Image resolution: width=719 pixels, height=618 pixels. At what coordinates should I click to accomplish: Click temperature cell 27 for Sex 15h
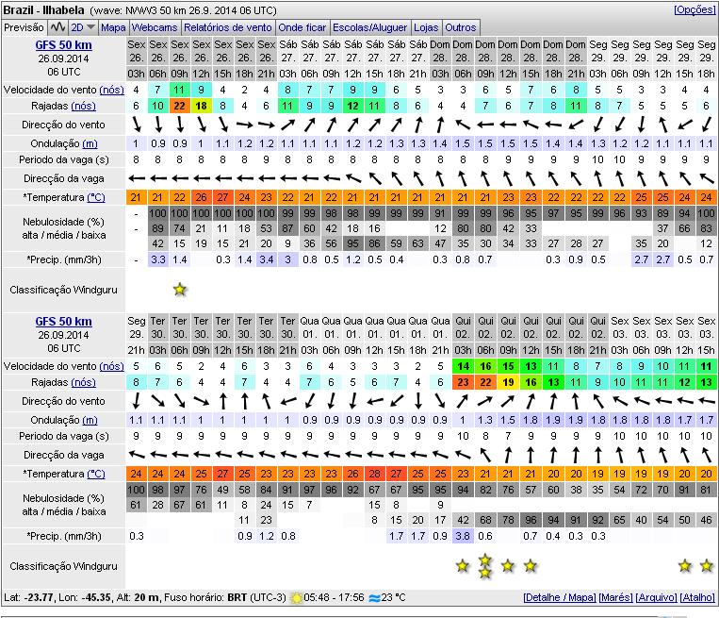(222, 197)
